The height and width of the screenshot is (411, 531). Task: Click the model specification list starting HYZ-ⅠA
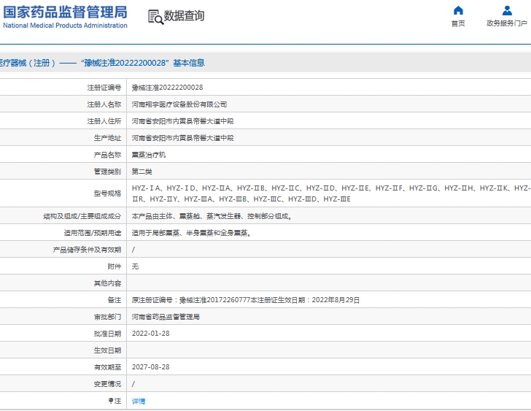tap(331, 193)
